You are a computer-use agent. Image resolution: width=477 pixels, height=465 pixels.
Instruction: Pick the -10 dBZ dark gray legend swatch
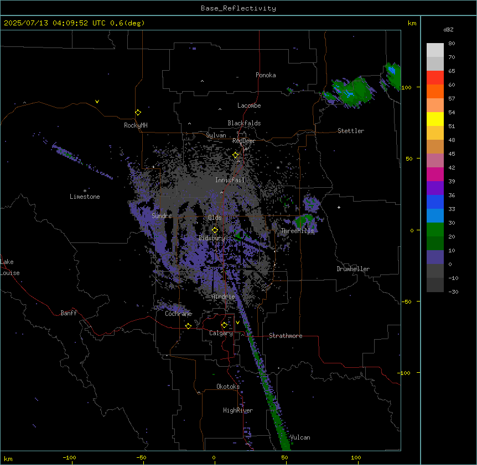tap(435, 285)
